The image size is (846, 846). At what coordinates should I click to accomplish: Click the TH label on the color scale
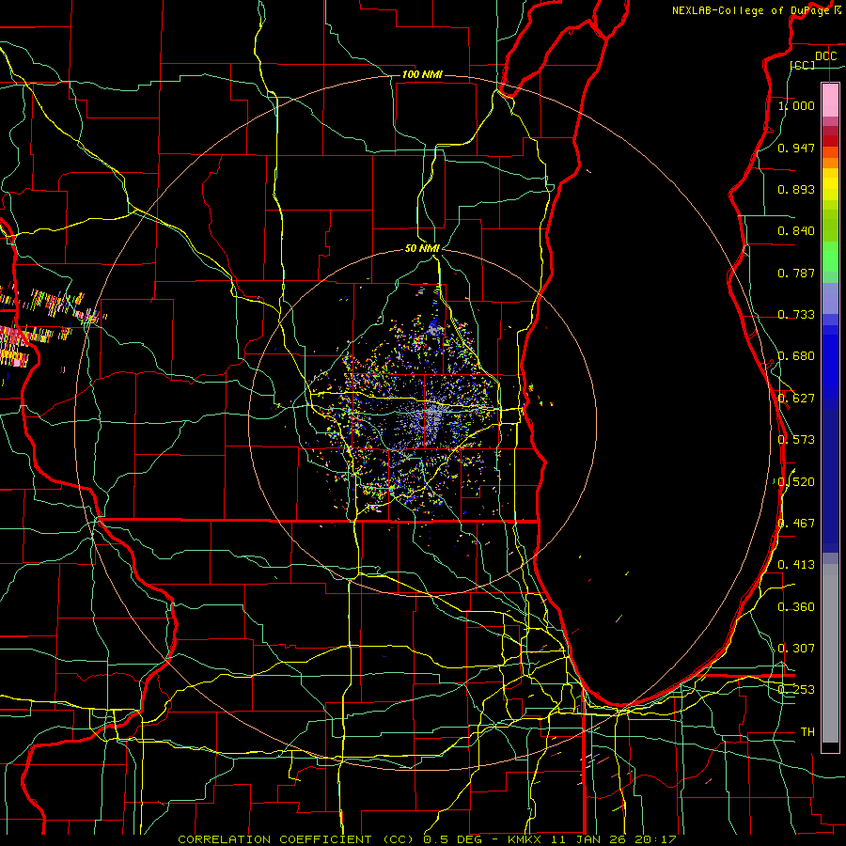tap(807, 732)
